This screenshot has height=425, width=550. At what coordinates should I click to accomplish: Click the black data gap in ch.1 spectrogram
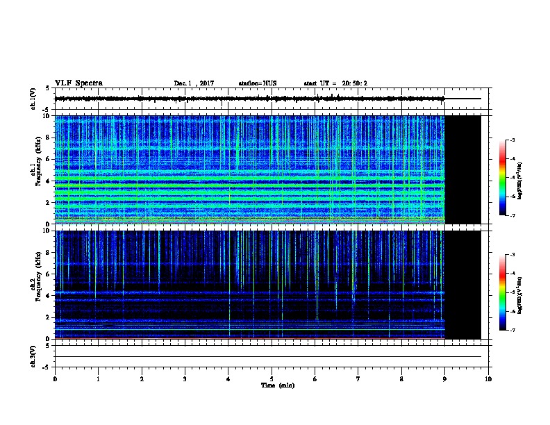click(x=463, y=169)
